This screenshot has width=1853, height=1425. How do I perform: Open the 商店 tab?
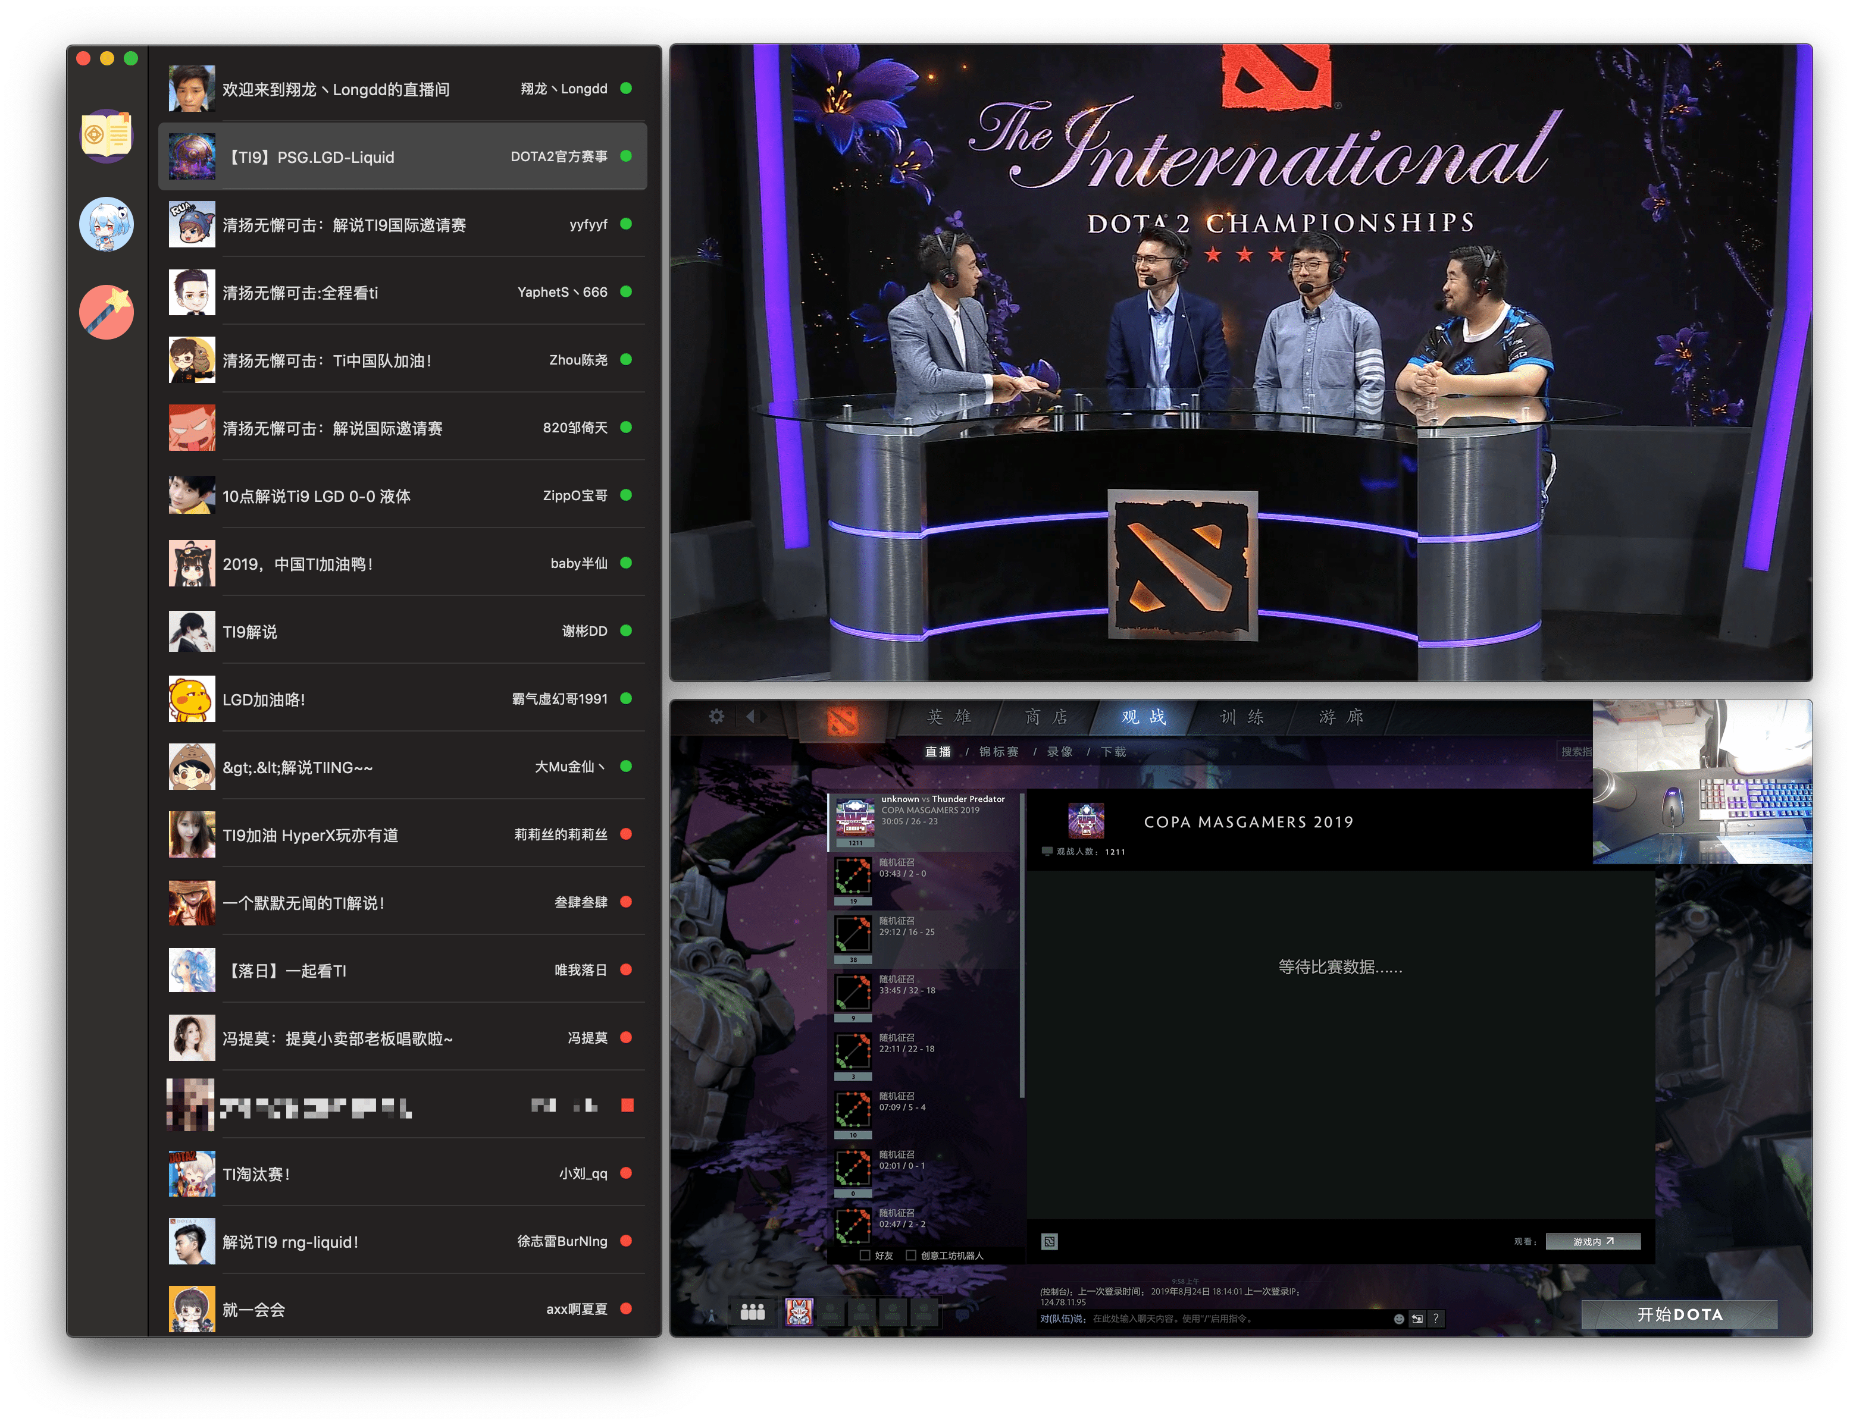[1046, 718]
